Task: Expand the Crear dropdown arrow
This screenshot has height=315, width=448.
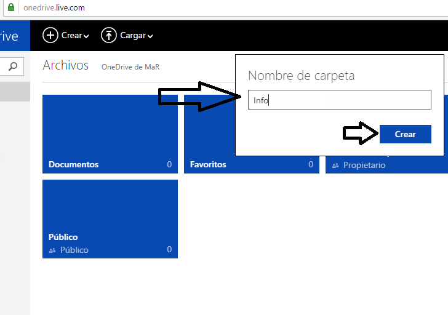Action: point(86,36)
